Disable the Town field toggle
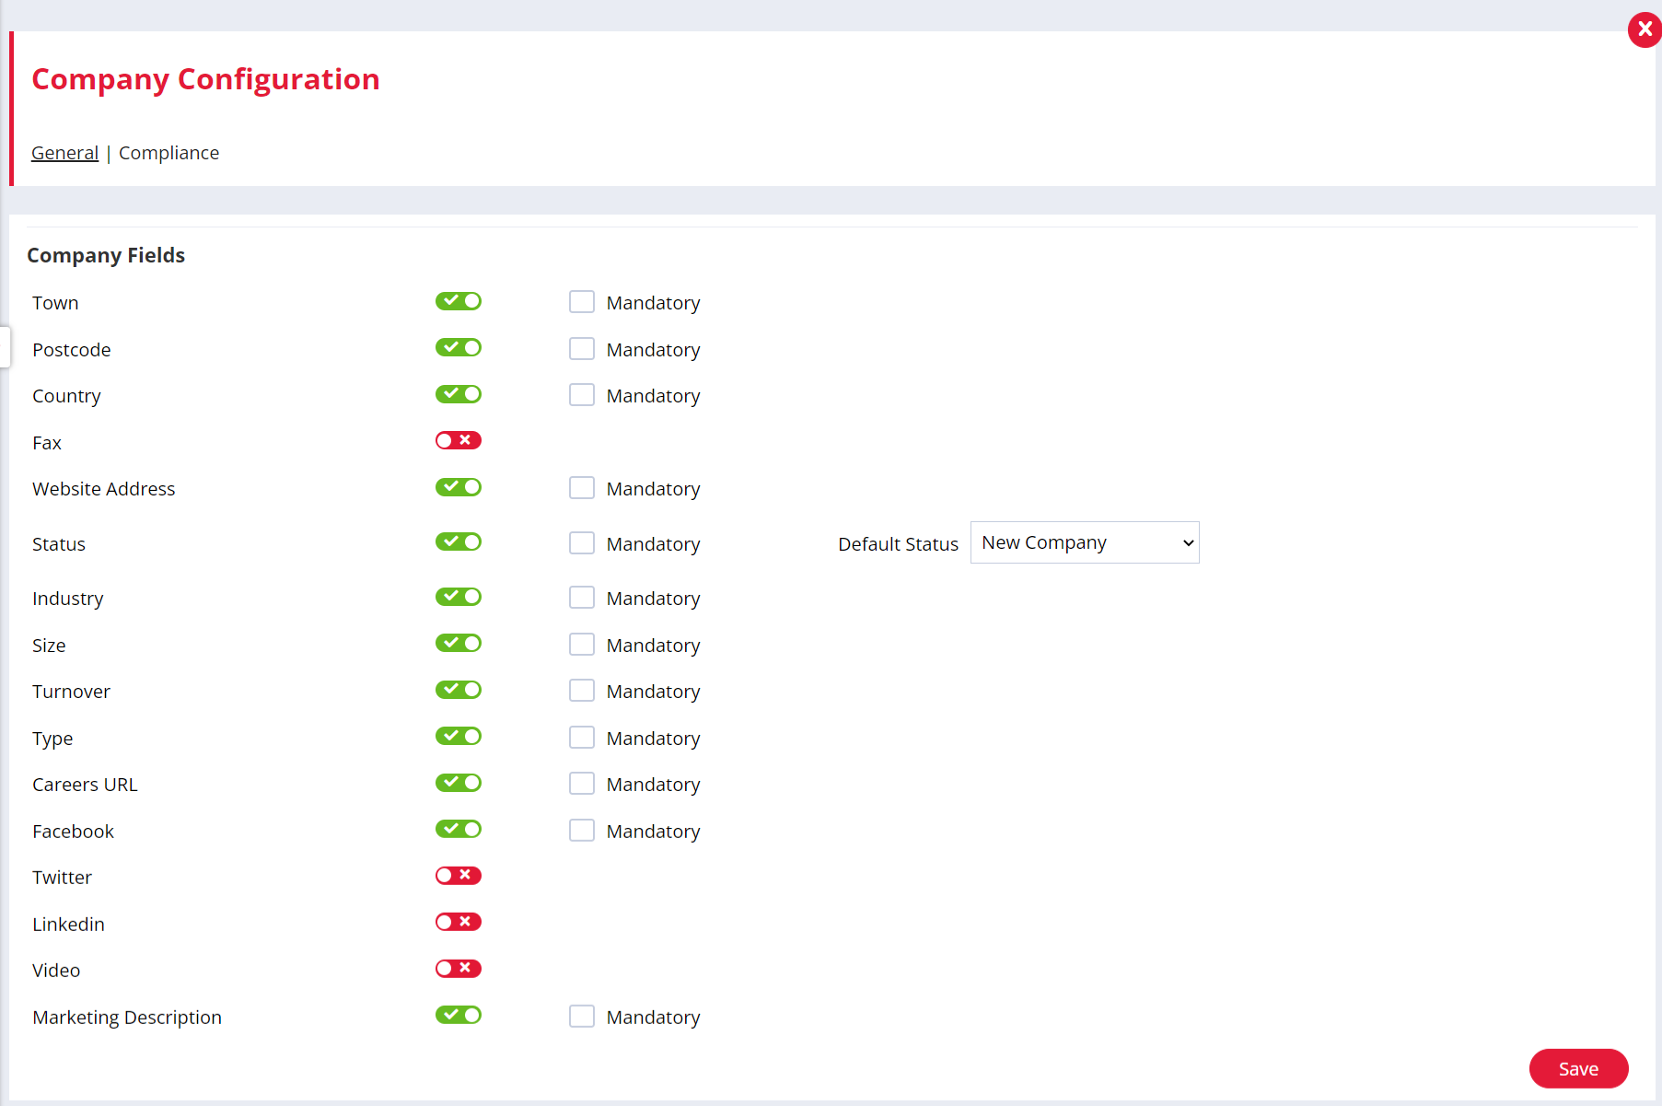Image resolution: width=1662 pixels, height=1106 pixels. tap(459, 301)
